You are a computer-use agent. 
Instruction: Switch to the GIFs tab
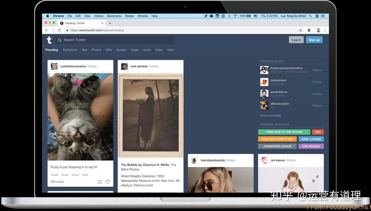109,50
